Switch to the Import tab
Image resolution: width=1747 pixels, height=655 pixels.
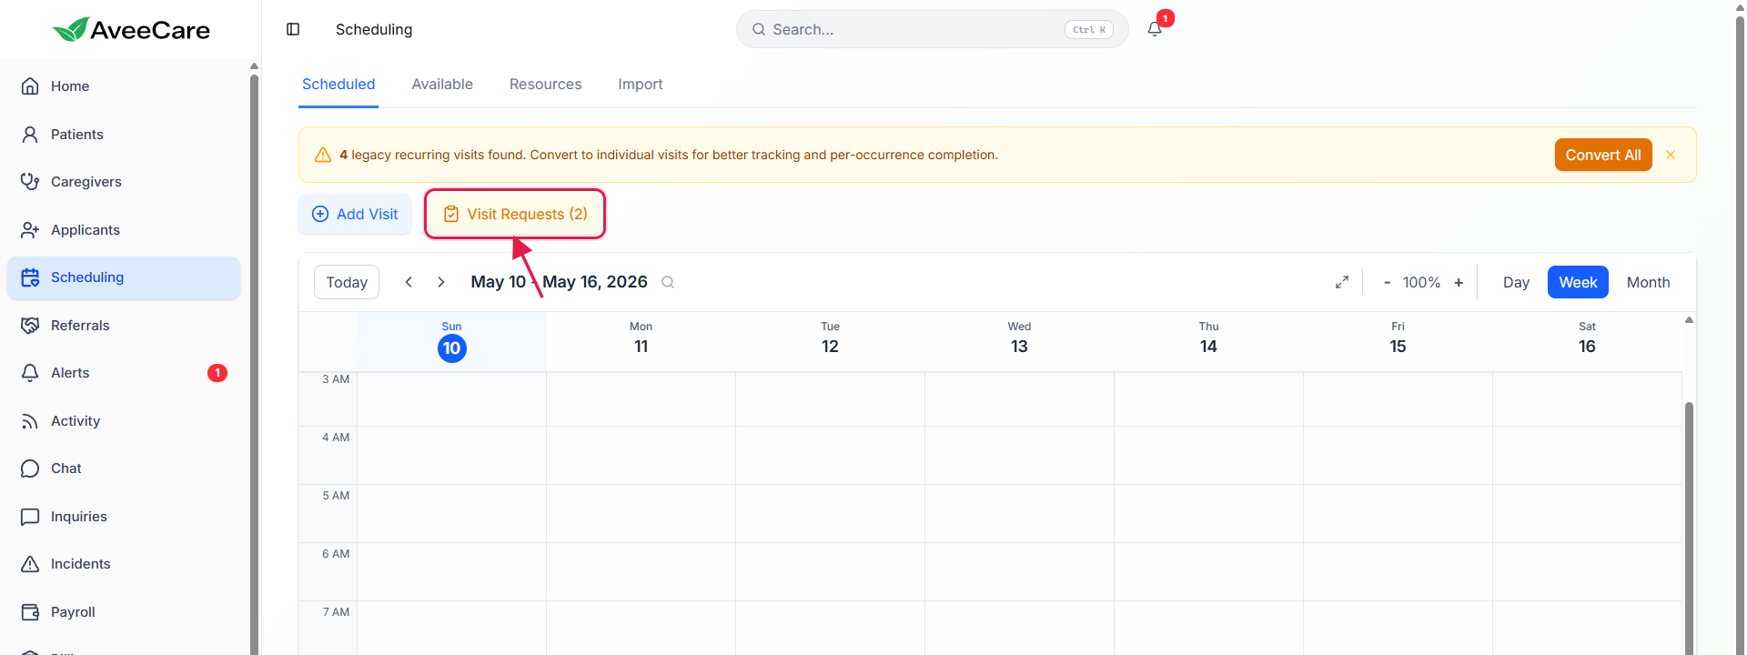pos(641,85)
